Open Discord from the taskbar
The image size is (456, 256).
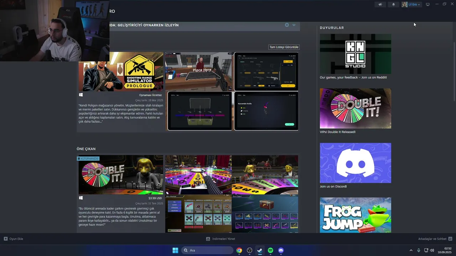coord(281,250)
